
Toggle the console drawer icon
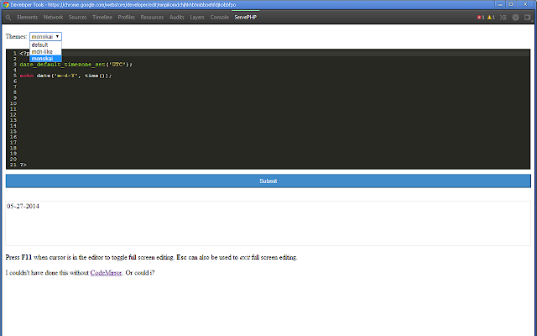[503, 17]
